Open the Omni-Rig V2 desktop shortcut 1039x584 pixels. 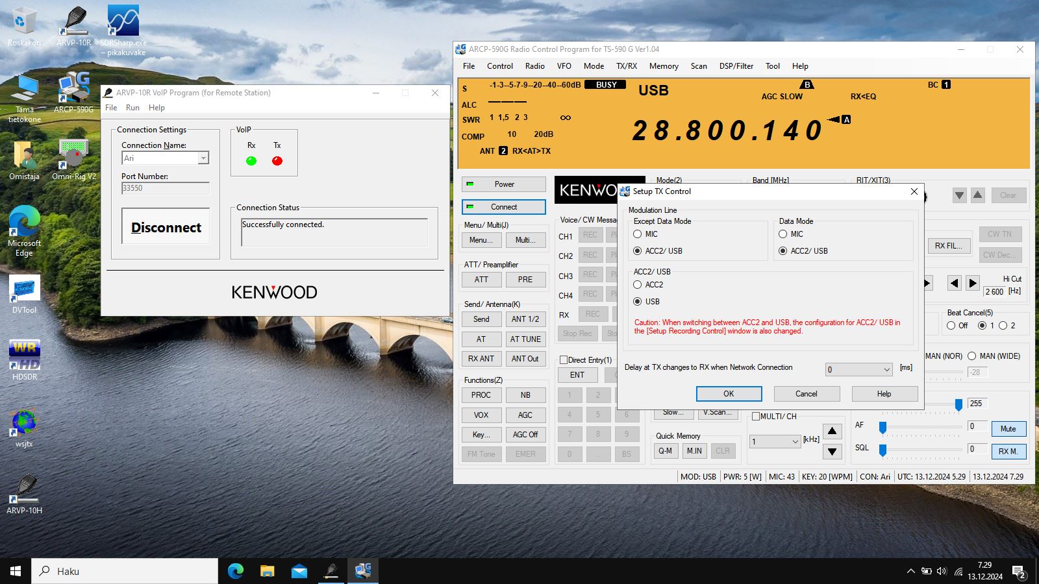click(74, 160)
